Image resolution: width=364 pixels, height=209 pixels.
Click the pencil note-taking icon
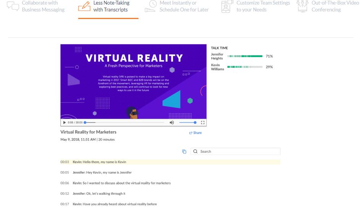tap(84, 6)
